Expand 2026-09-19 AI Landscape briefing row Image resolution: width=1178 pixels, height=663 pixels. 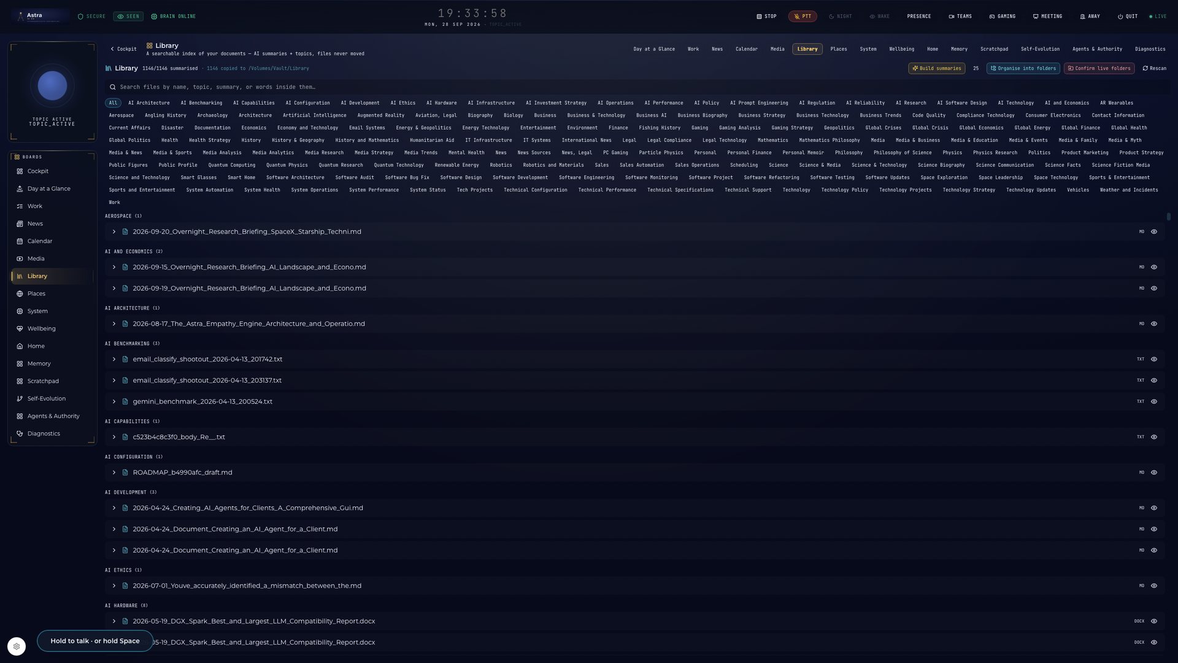click(114, 289)
